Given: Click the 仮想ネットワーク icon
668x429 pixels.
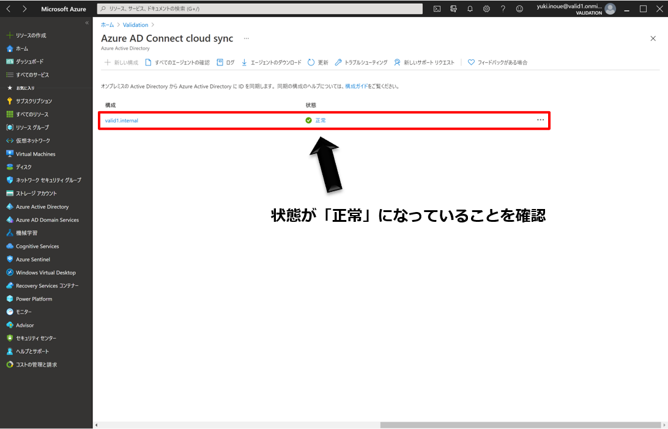Looking at the screenshot, I should [10, 141].
